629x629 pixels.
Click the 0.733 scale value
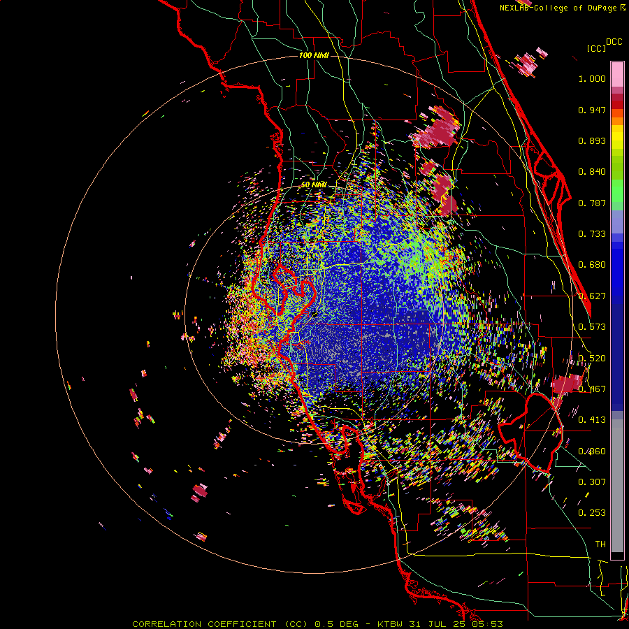[x=592, y=234]
